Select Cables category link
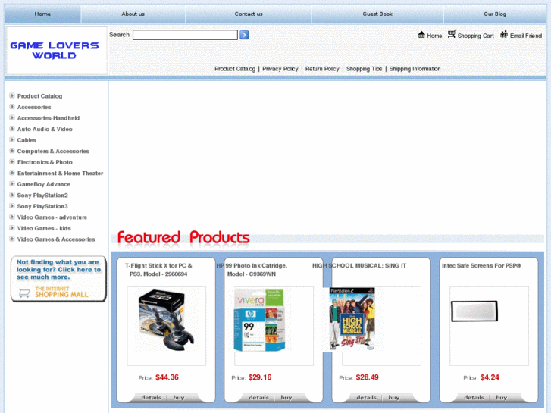This screenshot has width=551, height=413. point(27,140)
